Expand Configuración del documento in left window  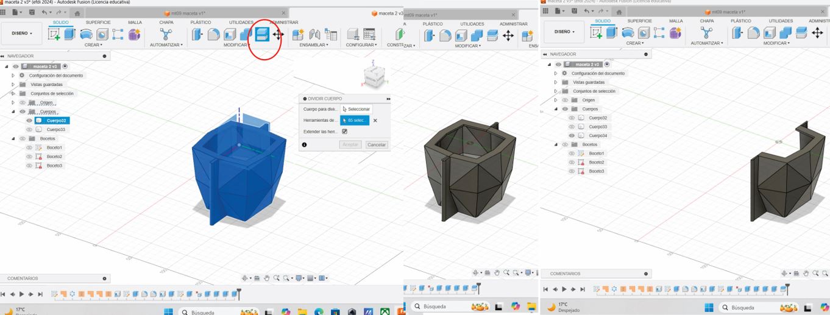(x=13, y=76)
